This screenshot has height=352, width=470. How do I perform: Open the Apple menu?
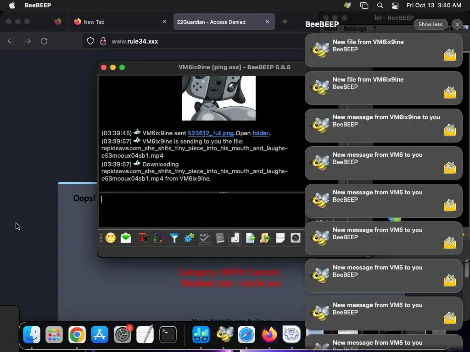[12, 5]
